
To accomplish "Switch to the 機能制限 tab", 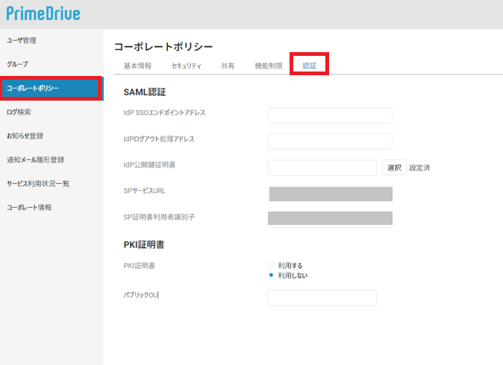I will click(268, 66).
